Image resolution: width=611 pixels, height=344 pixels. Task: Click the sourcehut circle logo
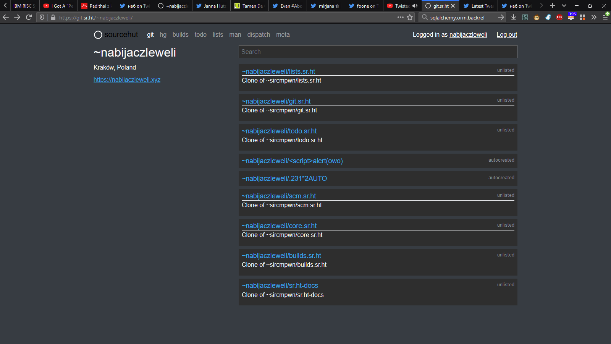[x=98, y=35]
